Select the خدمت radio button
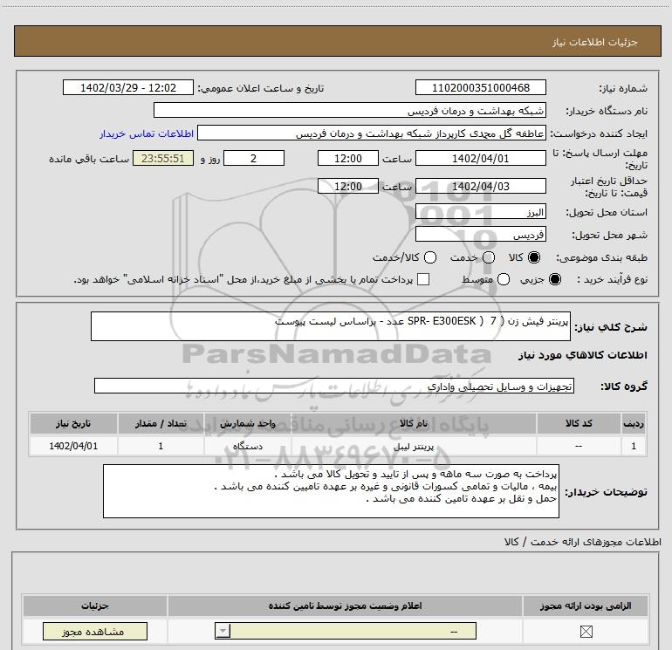This screenshot has width=672, height=650. pyautogui.click(x=489, y=257)
